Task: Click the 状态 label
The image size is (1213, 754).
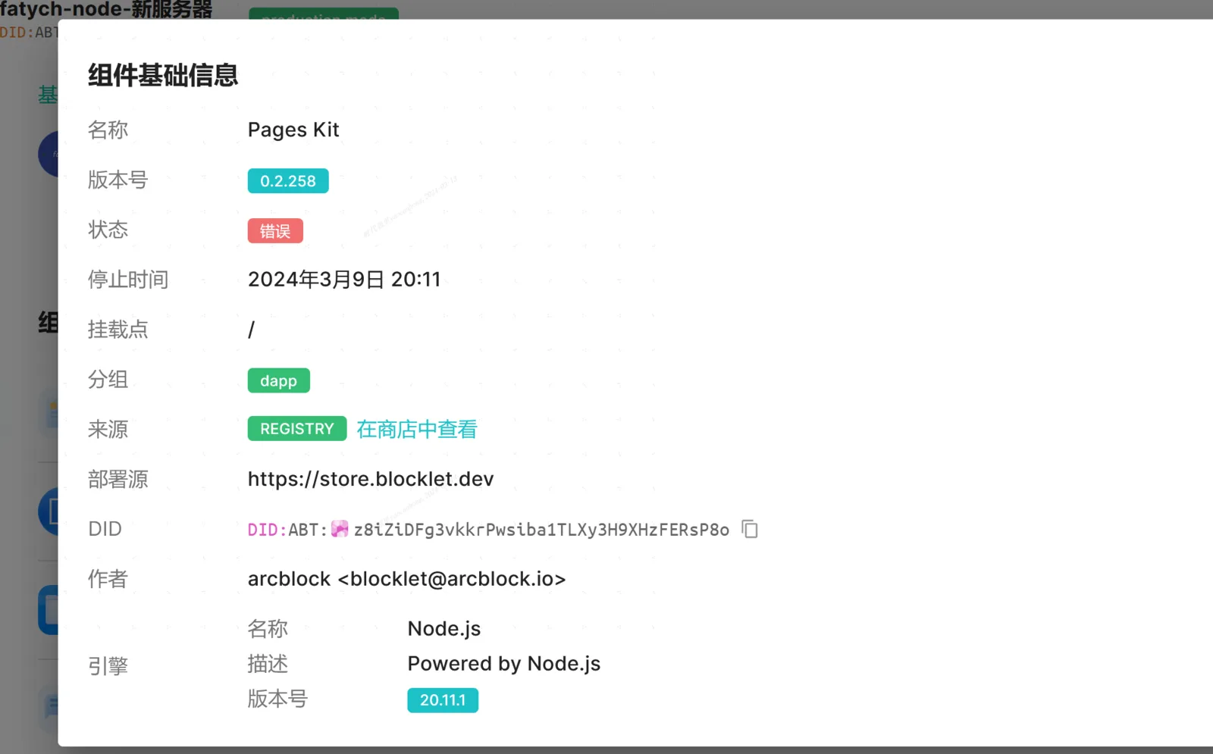Action: (108, 230)
